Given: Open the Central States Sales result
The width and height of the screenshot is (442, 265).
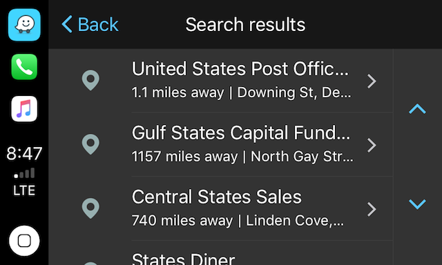Looking at the screenshot, I should [221, 208].
